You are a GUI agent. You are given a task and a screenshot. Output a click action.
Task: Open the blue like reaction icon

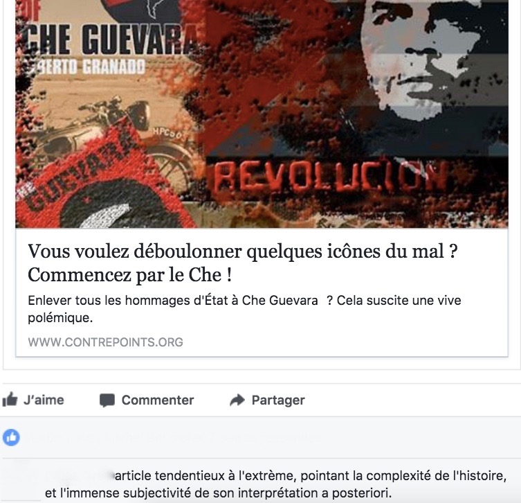tap(11, 437)
